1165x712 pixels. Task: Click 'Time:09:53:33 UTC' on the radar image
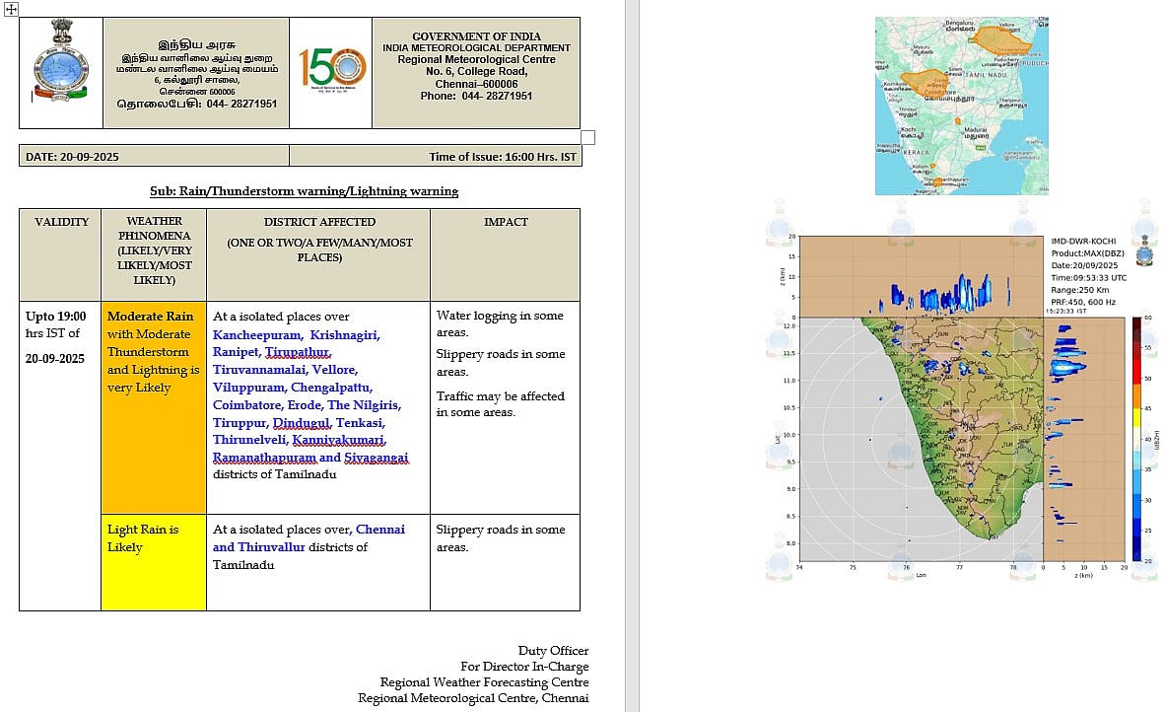click(1088, 278)
